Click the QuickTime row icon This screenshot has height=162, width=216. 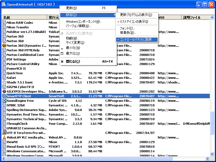[4, 73]
